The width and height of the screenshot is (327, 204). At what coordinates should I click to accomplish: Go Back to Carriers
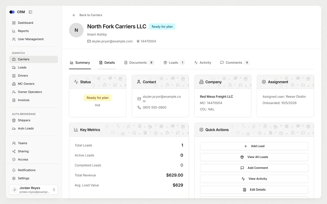point(87,15)
